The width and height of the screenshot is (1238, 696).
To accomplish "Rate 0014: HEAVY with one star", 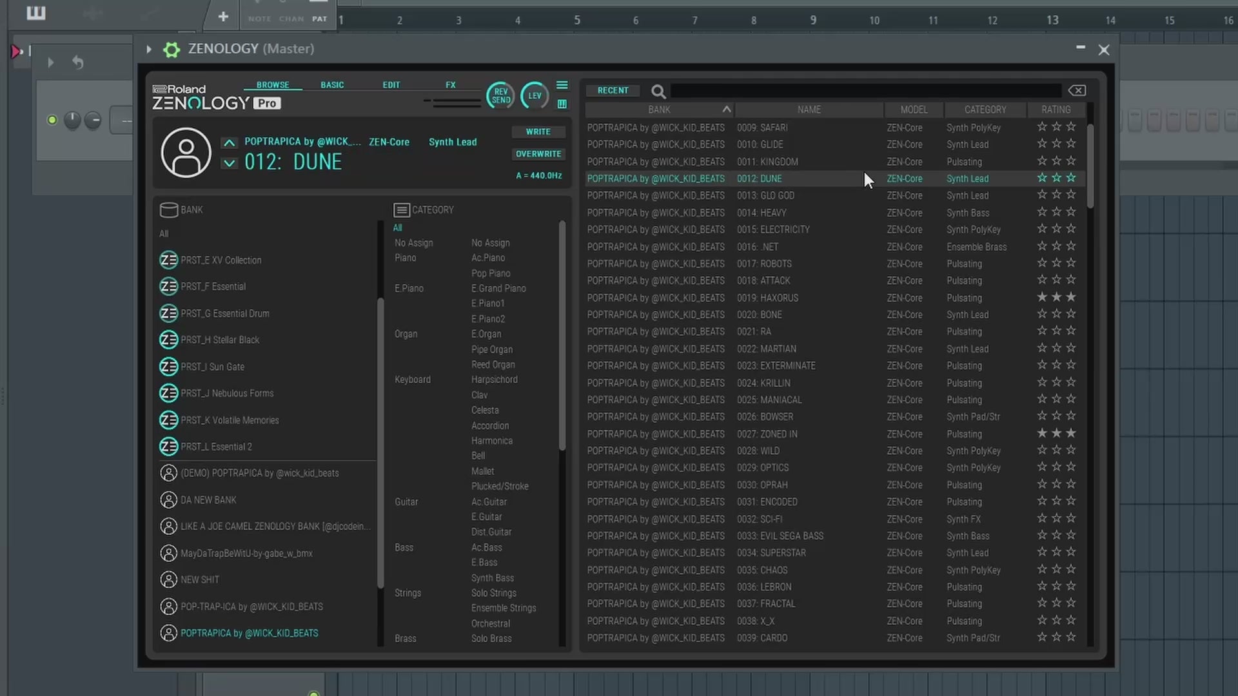I will click(x=1041, y=211).
